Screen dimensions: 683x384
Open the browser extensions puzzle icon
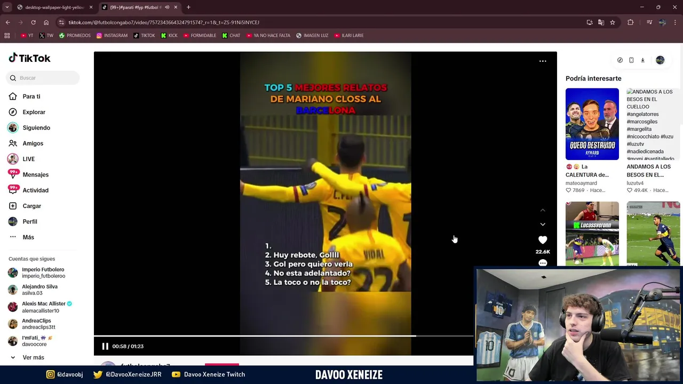point(631,22)
